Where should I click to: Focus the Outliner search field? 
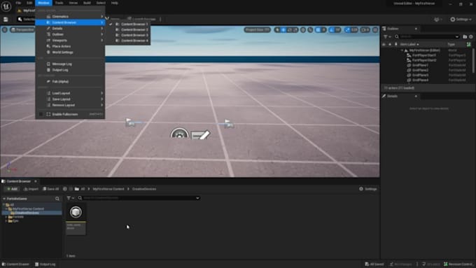pyautogui.click(x=428, y=36)
